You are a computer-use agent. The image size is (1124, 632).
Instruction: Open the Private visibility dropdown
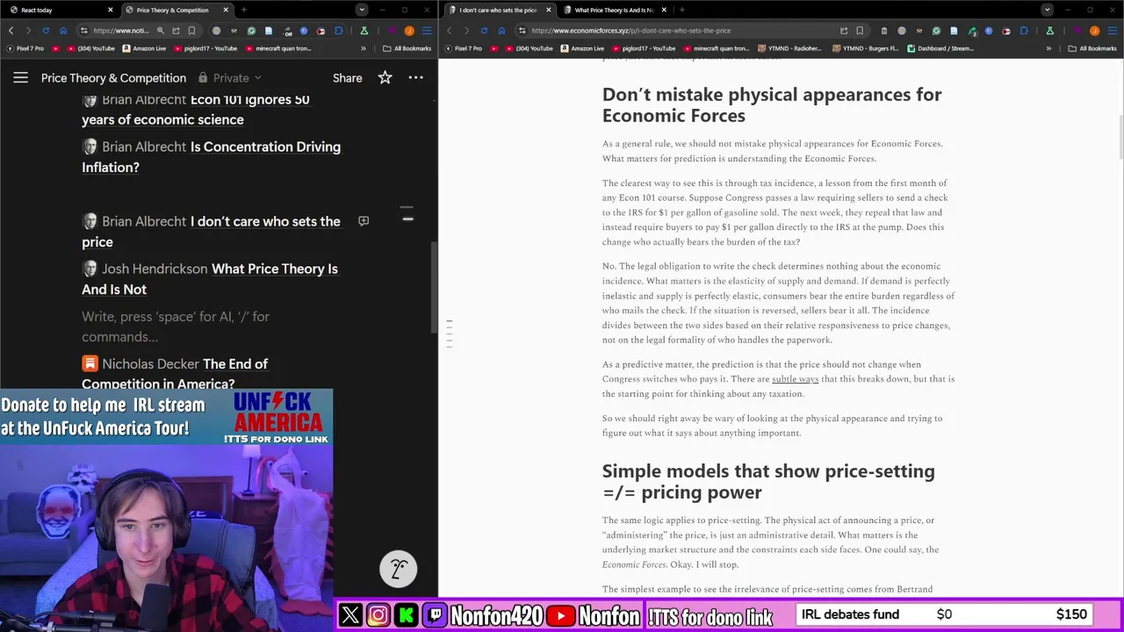[230, 77]
